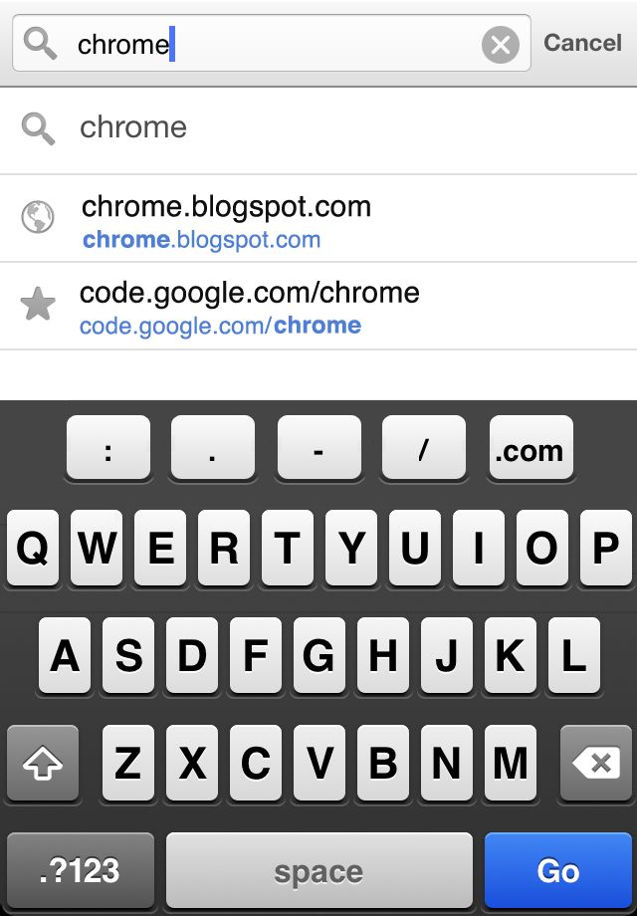Tap the Q key on keyboard
This screenshot has width=637, height=916.
(x=33, y=548)
